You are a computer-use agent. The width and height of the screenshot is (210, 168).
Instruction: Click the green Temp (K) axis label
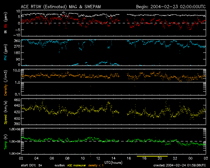5,141
